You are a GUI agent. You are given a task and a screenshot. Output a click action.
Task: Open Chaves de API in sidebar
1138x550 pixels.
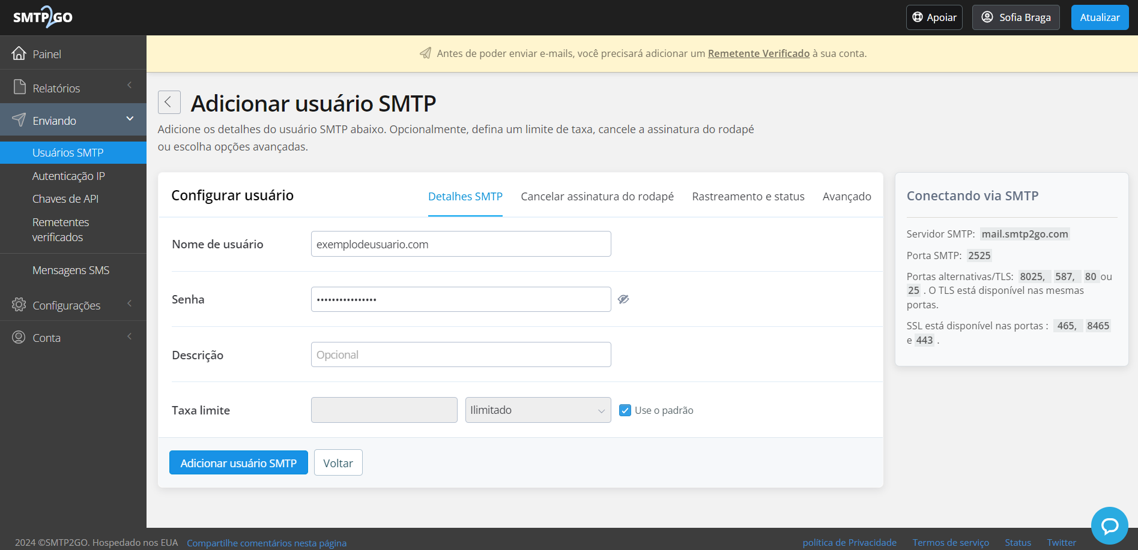coord(65,199)
